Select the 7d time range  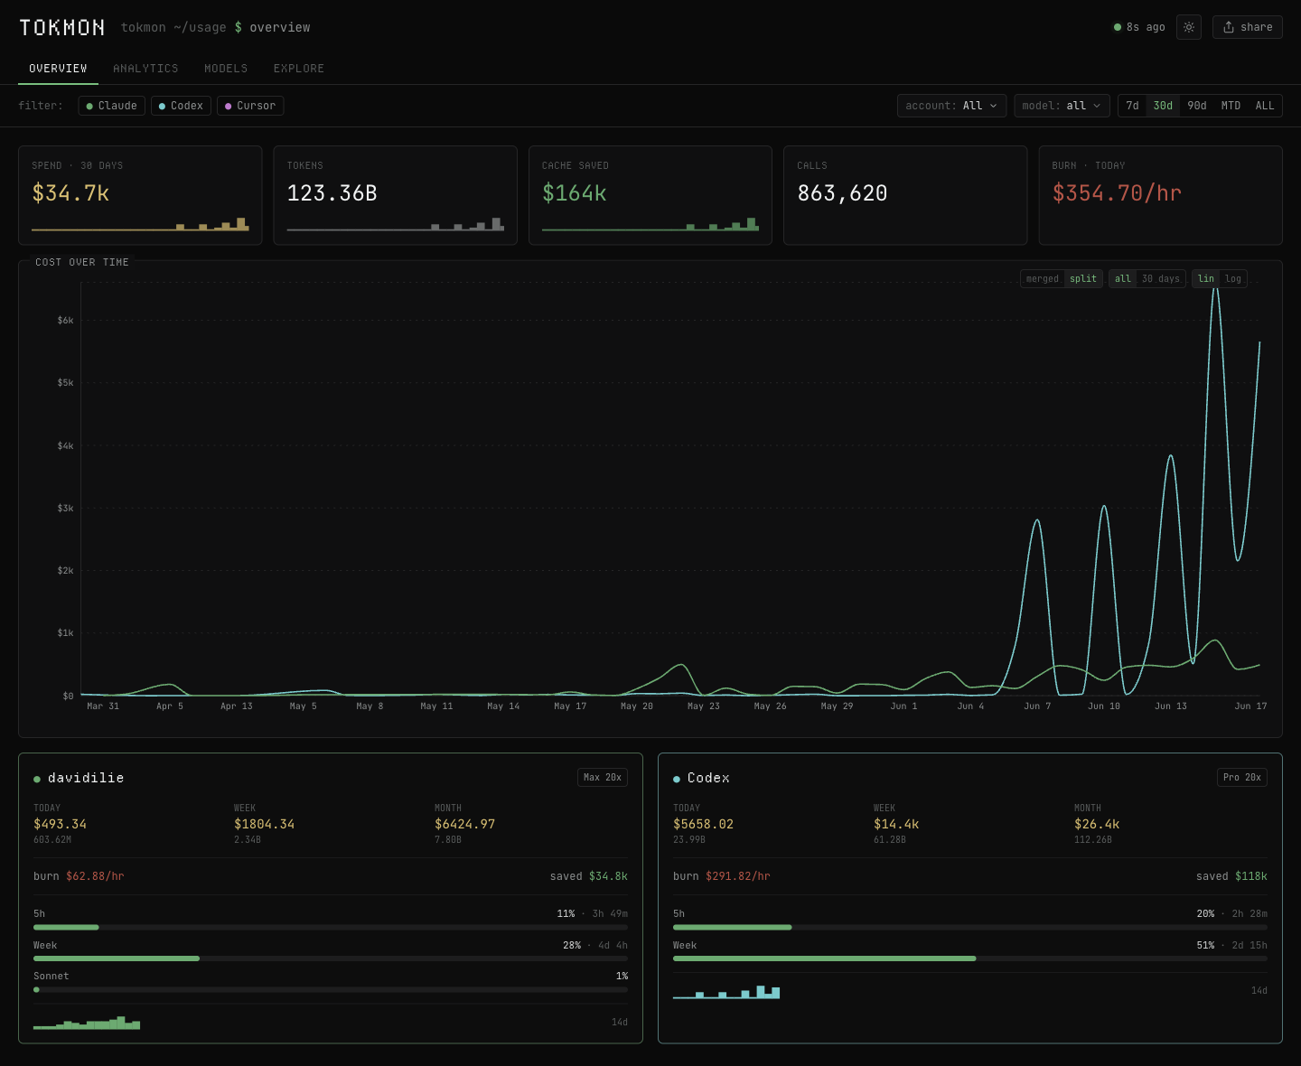pyautogui.click(x=1132, y=106)
